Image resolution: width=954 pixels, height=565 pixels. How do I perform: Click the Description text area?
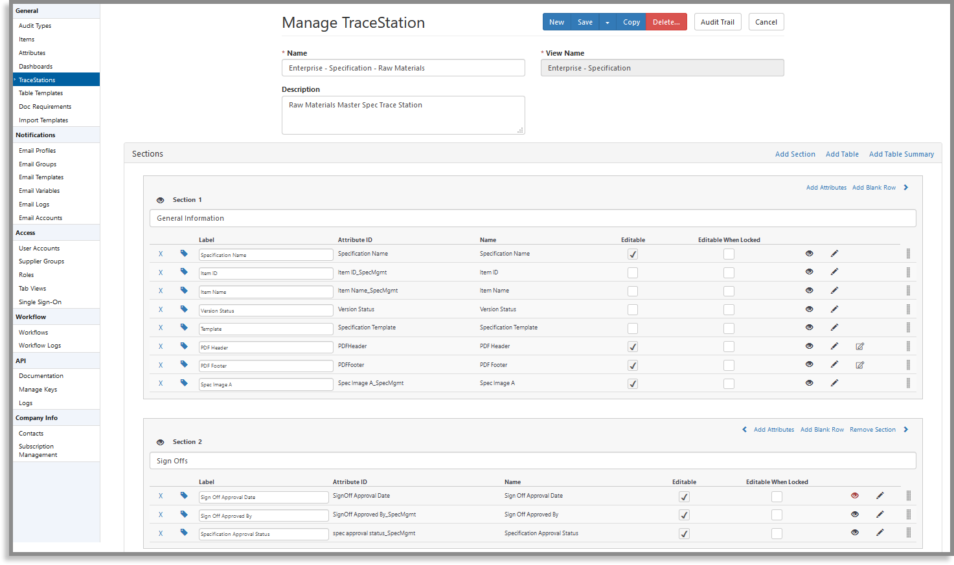click(x=403, y=115)
